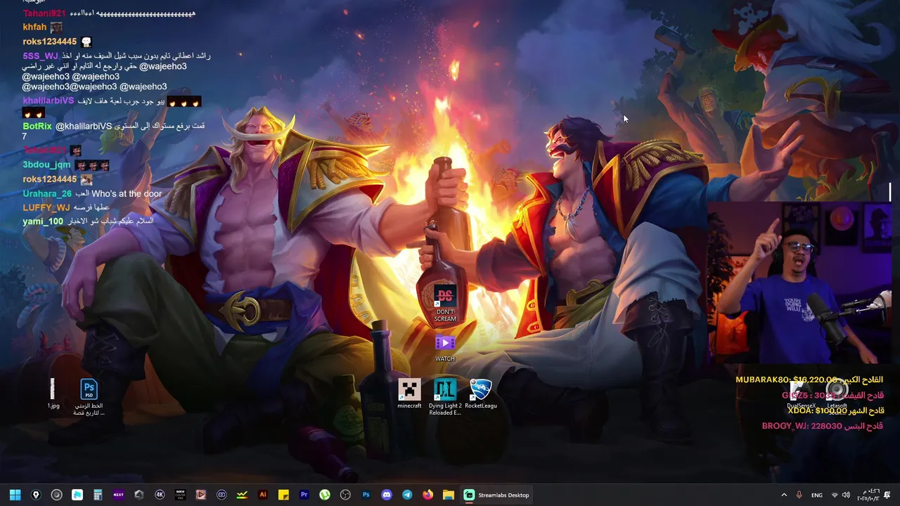Click chat username roks1234445 near the top
The image size is (900, 506).
pos(49,41)
